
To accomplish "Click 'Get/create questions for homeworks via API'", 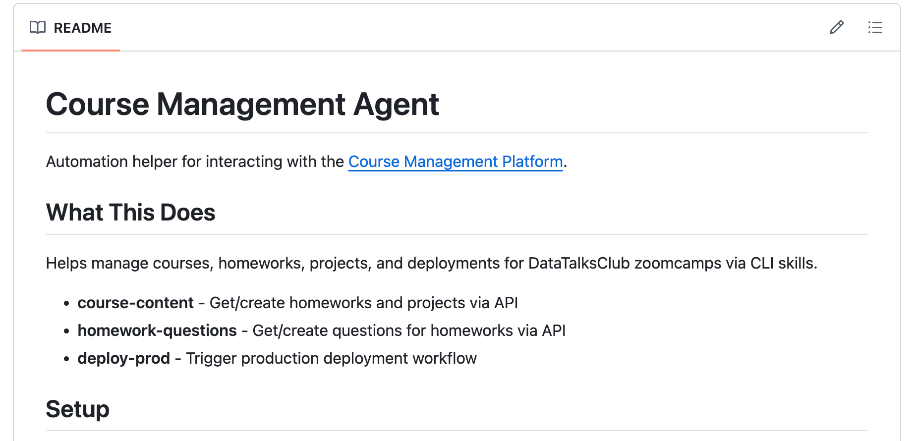I will coord(409,331).
